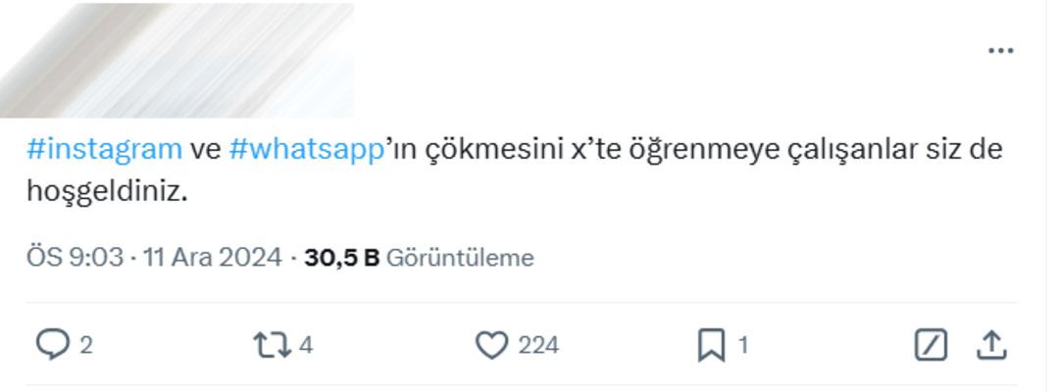The height and width of the screenshot is (392, 1059).
Task: Click the bookmark count 1
Action: pos(743,345)
